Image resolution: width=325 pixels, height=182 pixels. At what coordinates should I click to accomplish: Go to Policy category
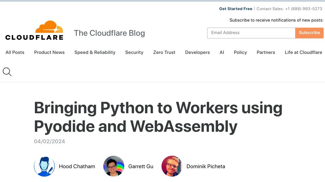[240, 53]
